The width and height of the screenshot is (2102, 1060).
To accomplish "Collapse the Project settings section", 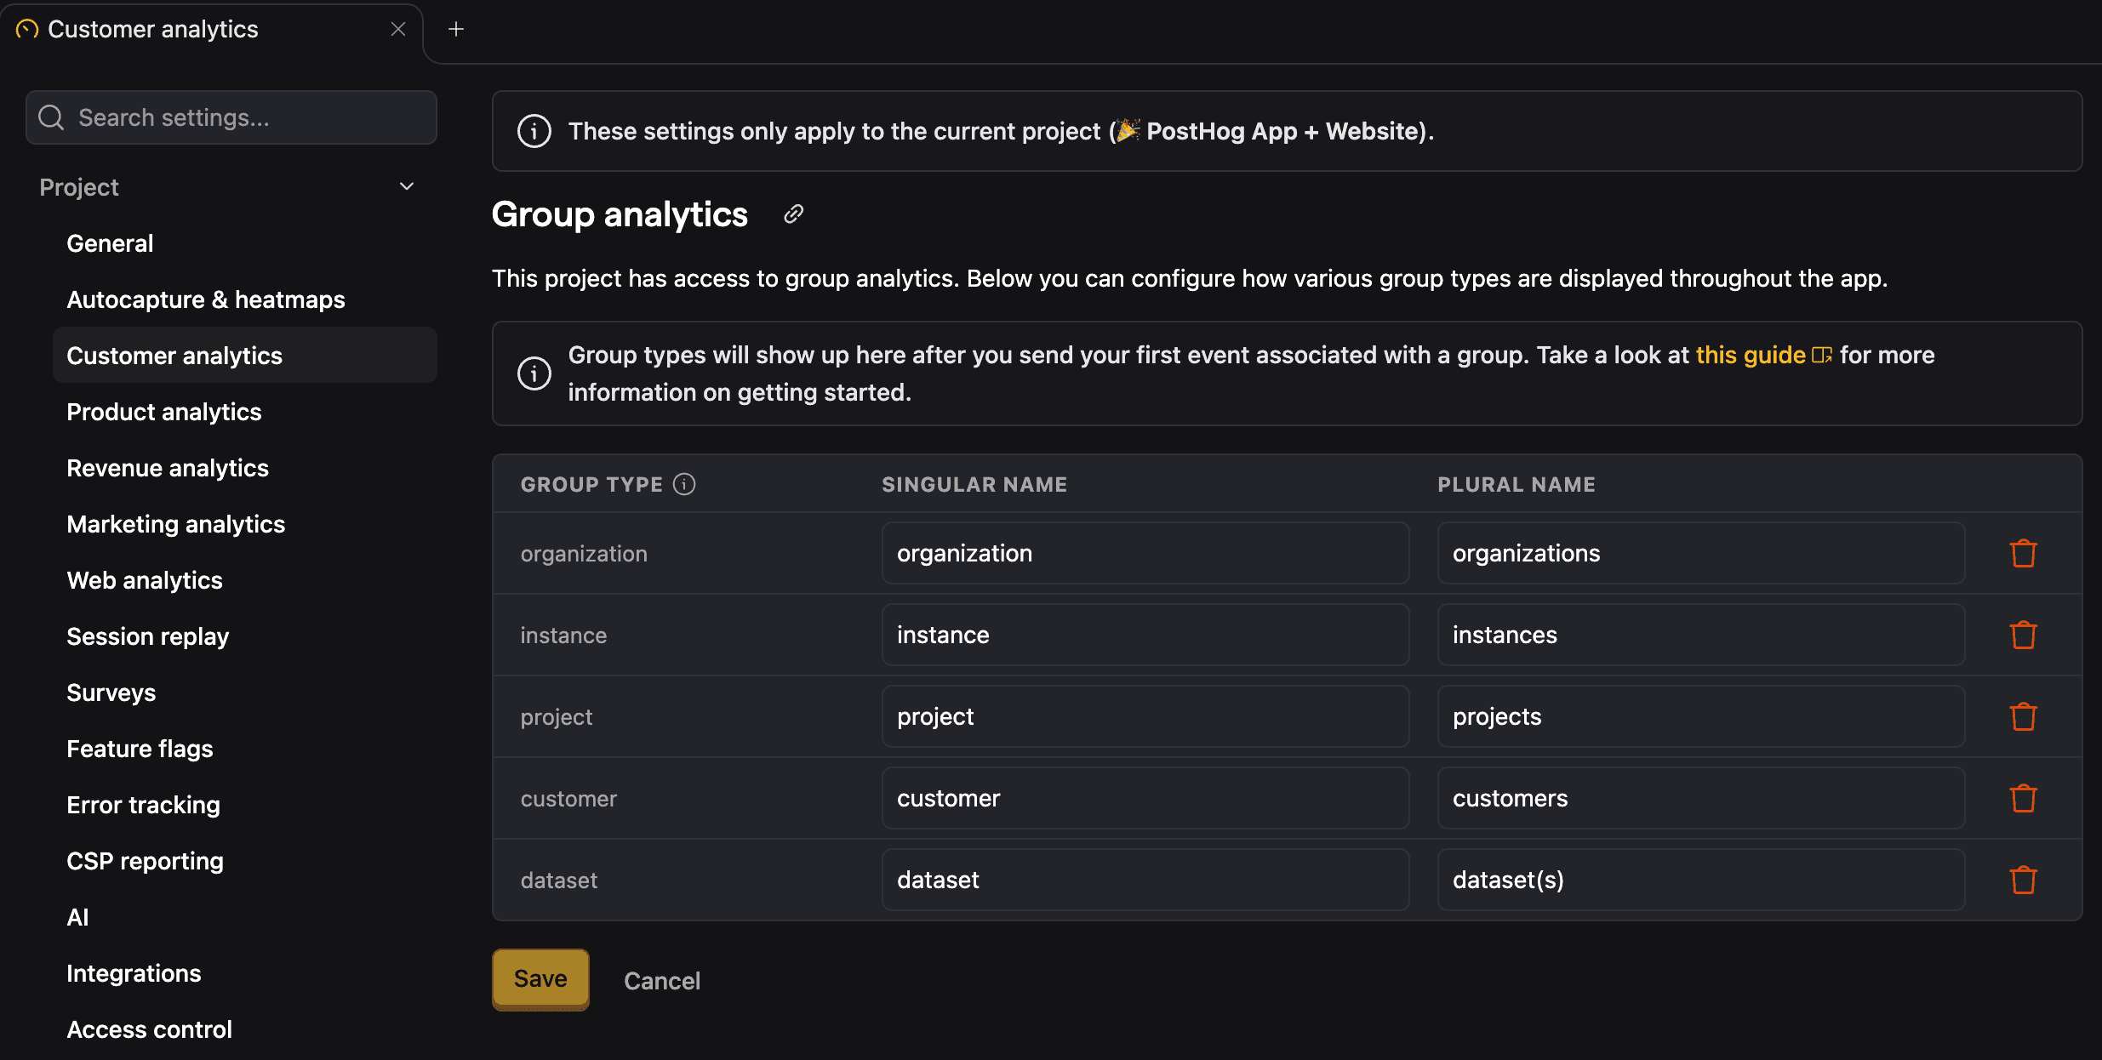I will pos(407,185).
